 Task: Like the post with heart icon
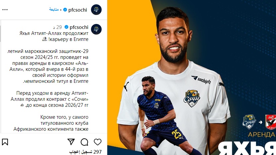click(x=98, y=142)
